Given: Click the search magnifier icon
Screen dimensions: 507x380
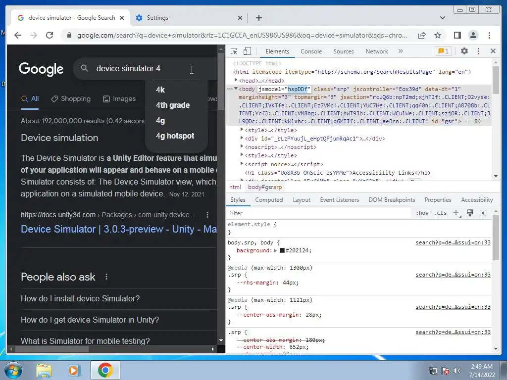Looking at the screenshot, I should (x=84, y=68).
